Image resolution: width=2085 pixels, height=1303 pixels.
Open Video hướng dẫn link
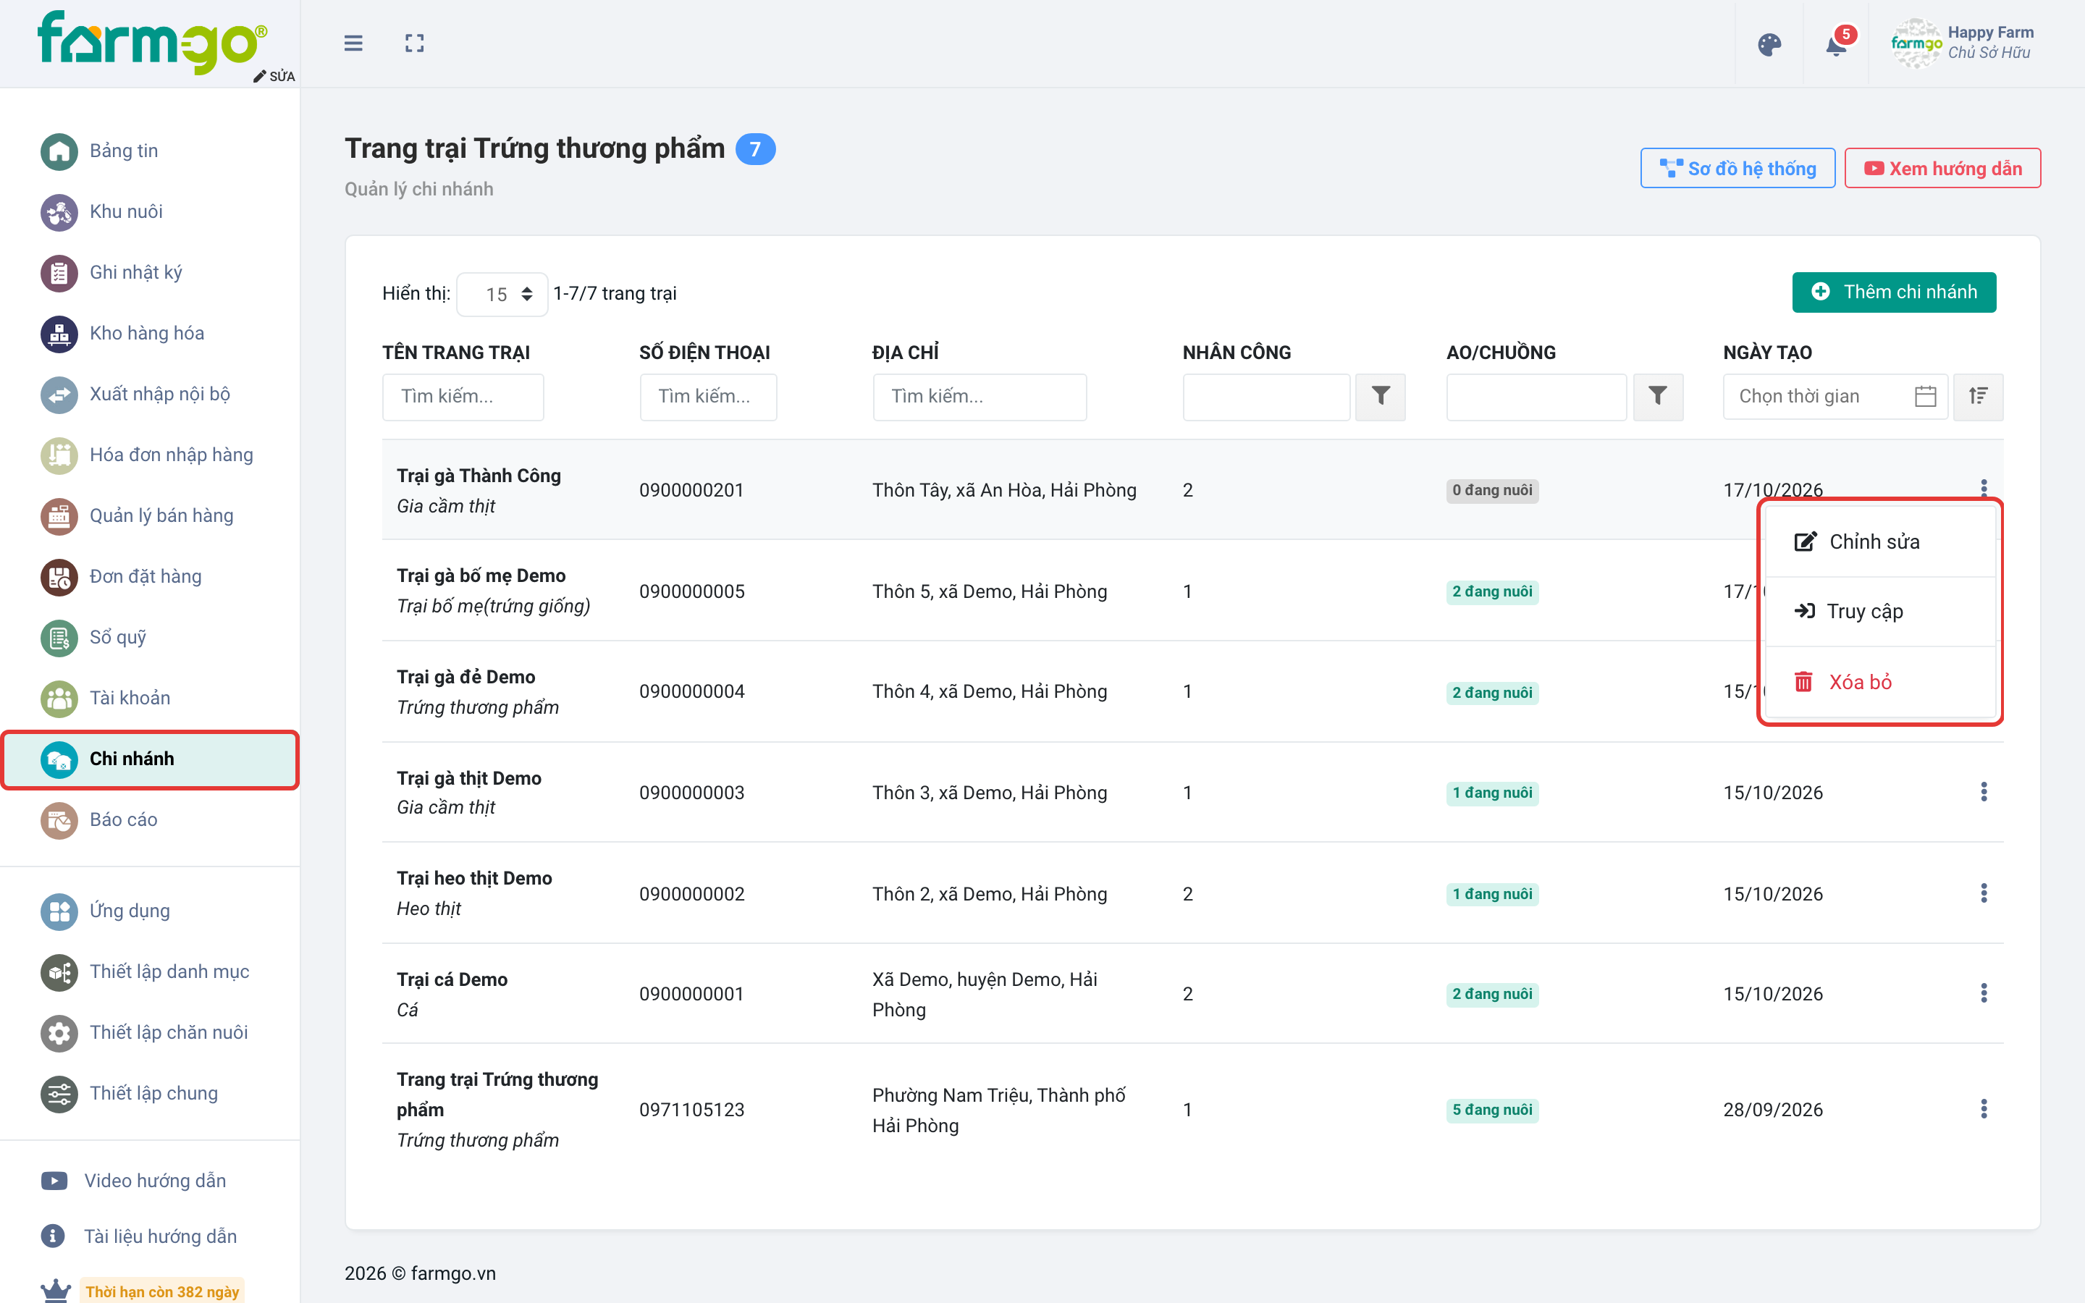pos(133,1181)
